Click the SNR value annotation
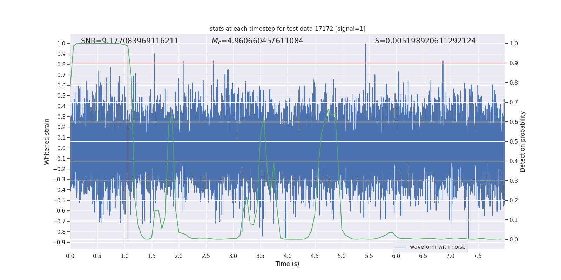The width and height of the screenshot is (561, 280). tap(130, 41)
